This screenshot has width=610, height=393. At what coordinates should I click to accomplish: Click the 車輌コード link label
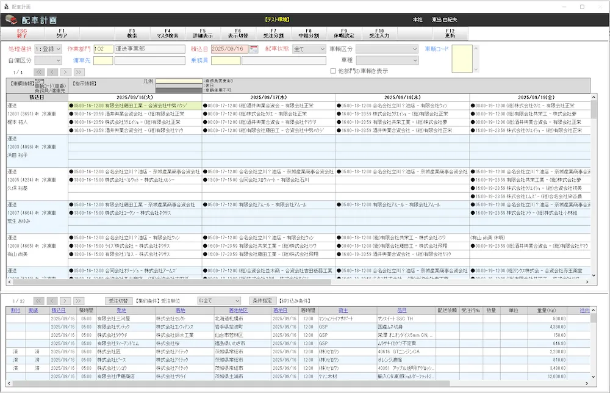tap(437, 49)
